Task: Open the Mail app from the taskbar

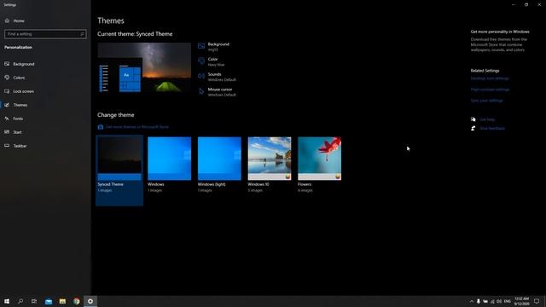Action: [49, 301]
